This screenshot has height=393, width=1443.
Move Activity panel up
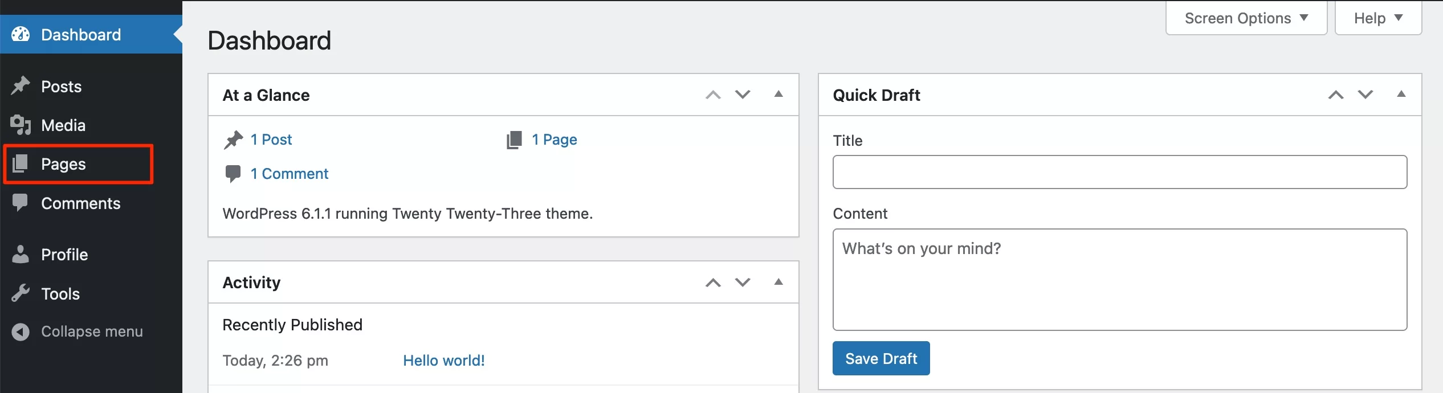click(713, 283)
